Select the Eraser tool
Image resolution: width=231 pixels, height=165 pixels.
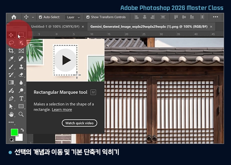pos(21,75)
